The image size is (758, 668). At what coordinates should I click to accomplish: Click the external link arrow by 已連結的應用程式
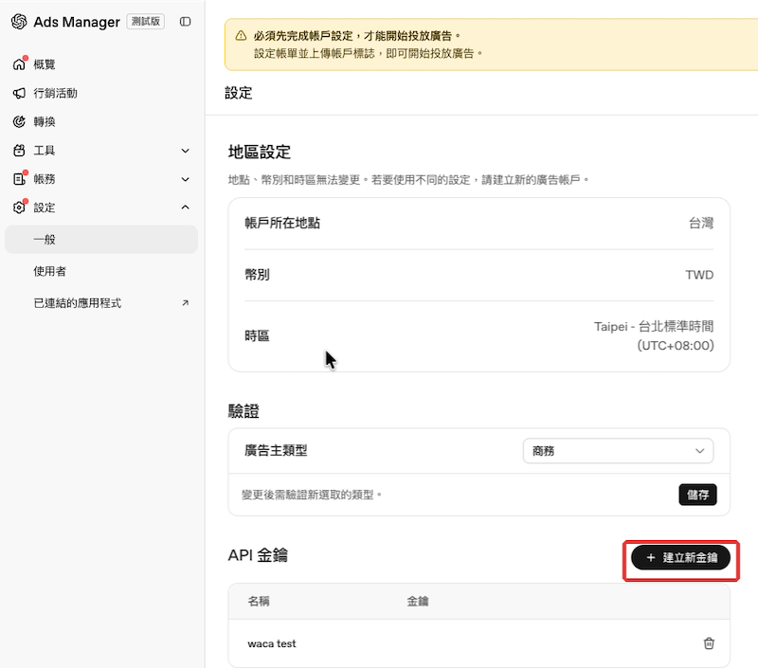click(x=185, y=303)
